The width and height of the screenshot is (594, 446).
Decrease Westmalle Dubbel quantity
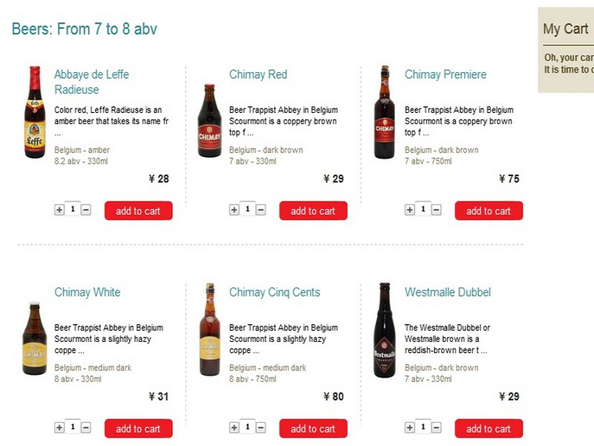(x=436, y=428)
